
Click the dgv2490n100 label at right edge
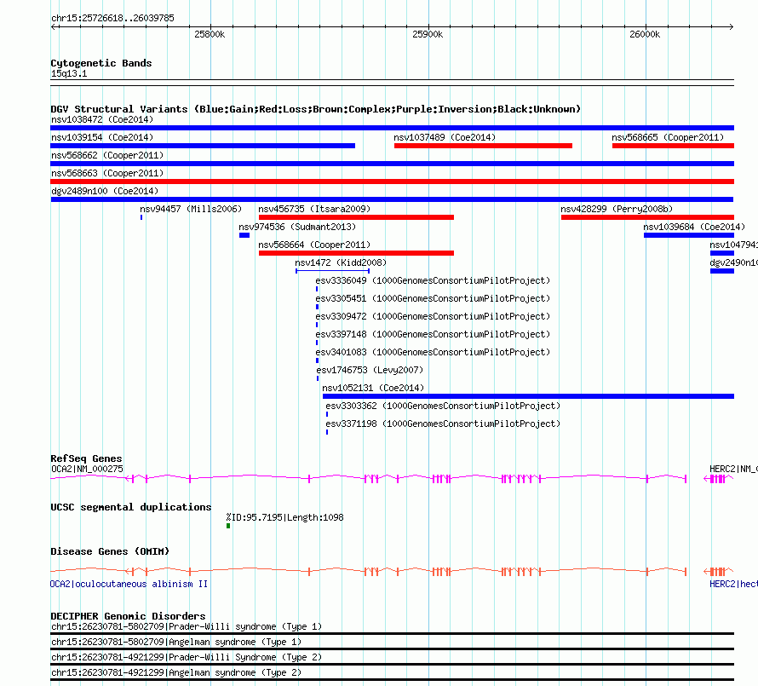click(x=733, y=262)
